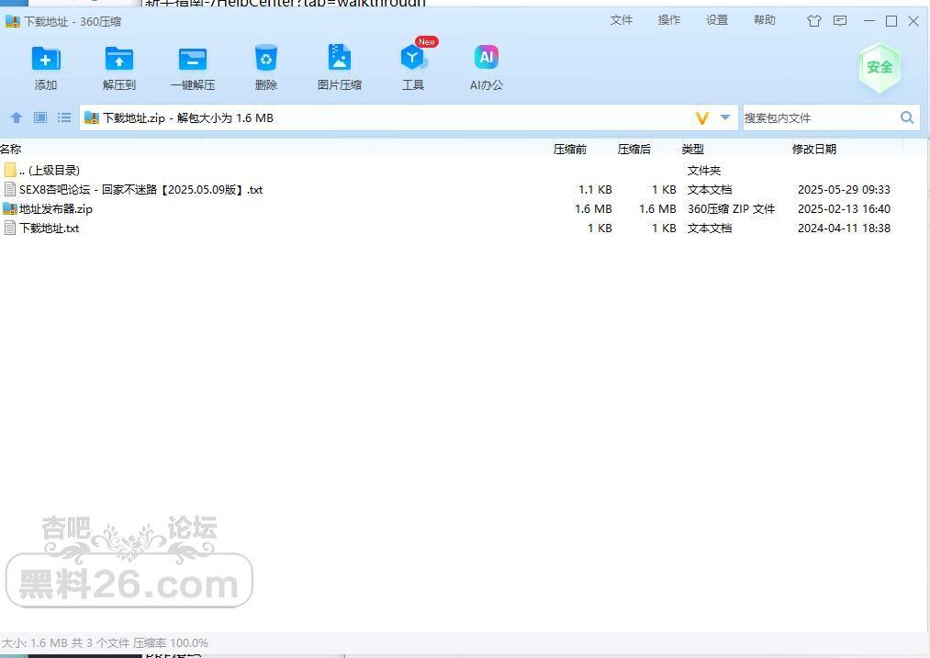Click the green 安全 security shield badge
Screen dimensions: 930x658
880,68
